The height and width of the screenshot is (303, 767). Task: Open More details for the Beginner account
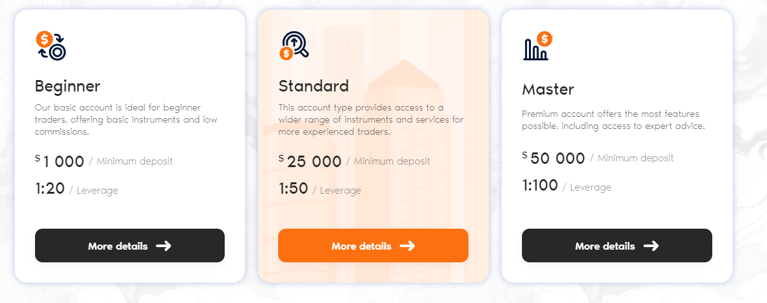(130, 245)
